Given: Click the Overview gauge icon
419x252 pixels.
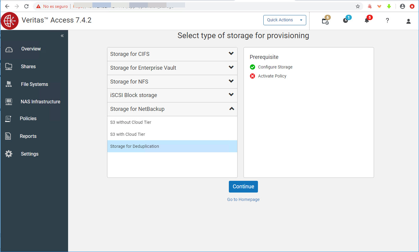Looking at the screenshot, I should click(9, 50).
